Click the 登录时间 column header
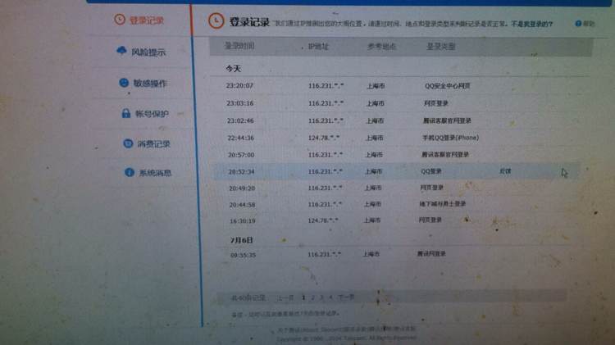The image size is (615, 345). [239, 46]
